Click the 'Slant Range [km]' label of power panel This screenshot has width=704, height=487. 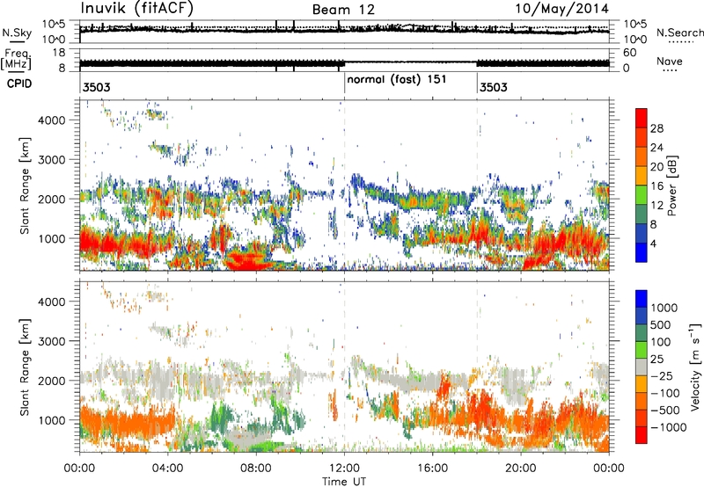click(x=25, y=185)
